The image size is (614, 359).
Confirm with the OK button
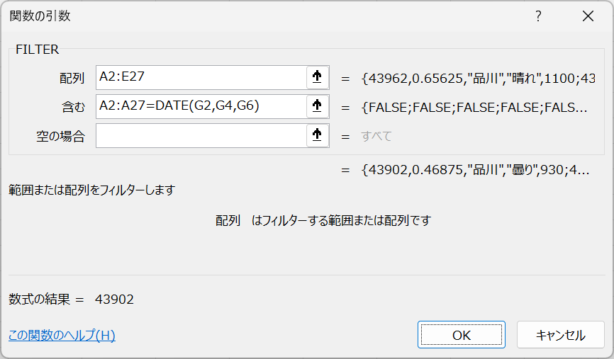coord(462,335)
